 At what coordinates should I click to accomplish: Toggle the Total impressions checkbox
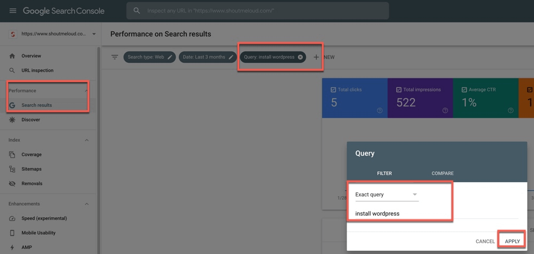coord(399,90)
